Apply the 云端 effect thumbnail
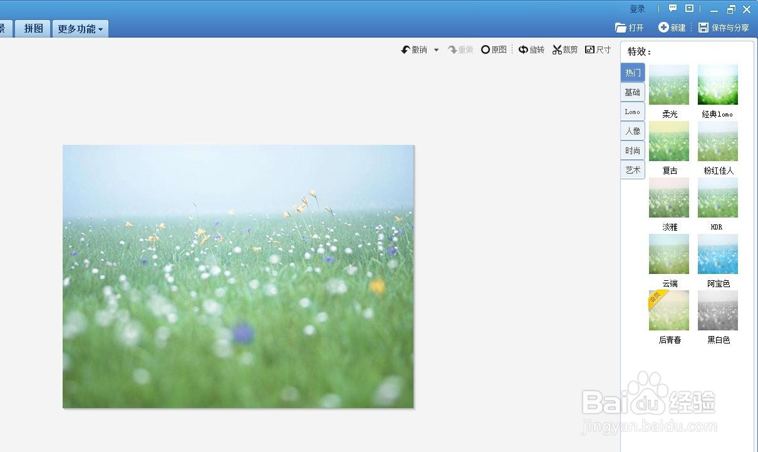 click(x=669, y=254)
